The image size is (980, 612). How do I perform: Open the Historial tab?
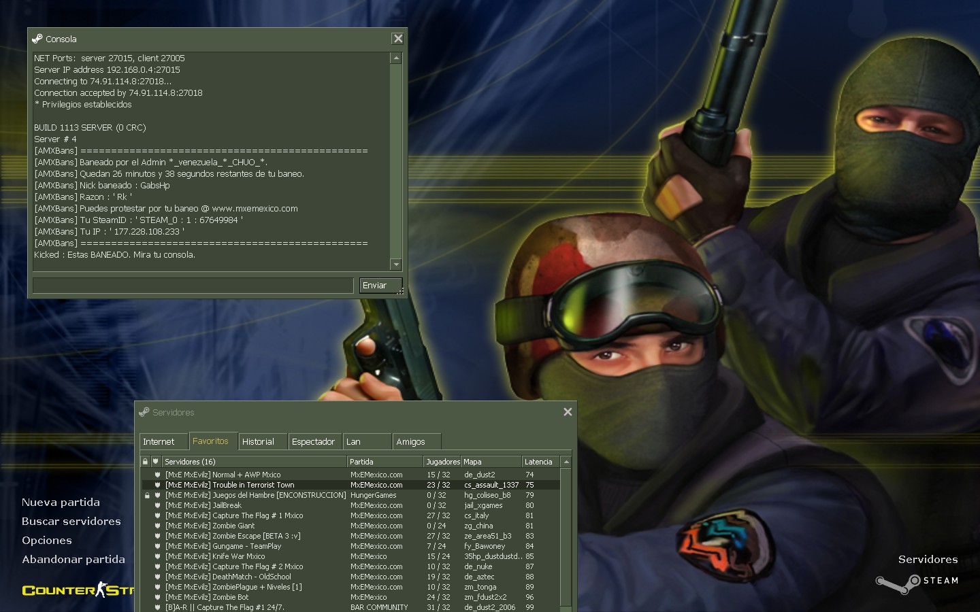pyautogui.click(x=263, y=441)
